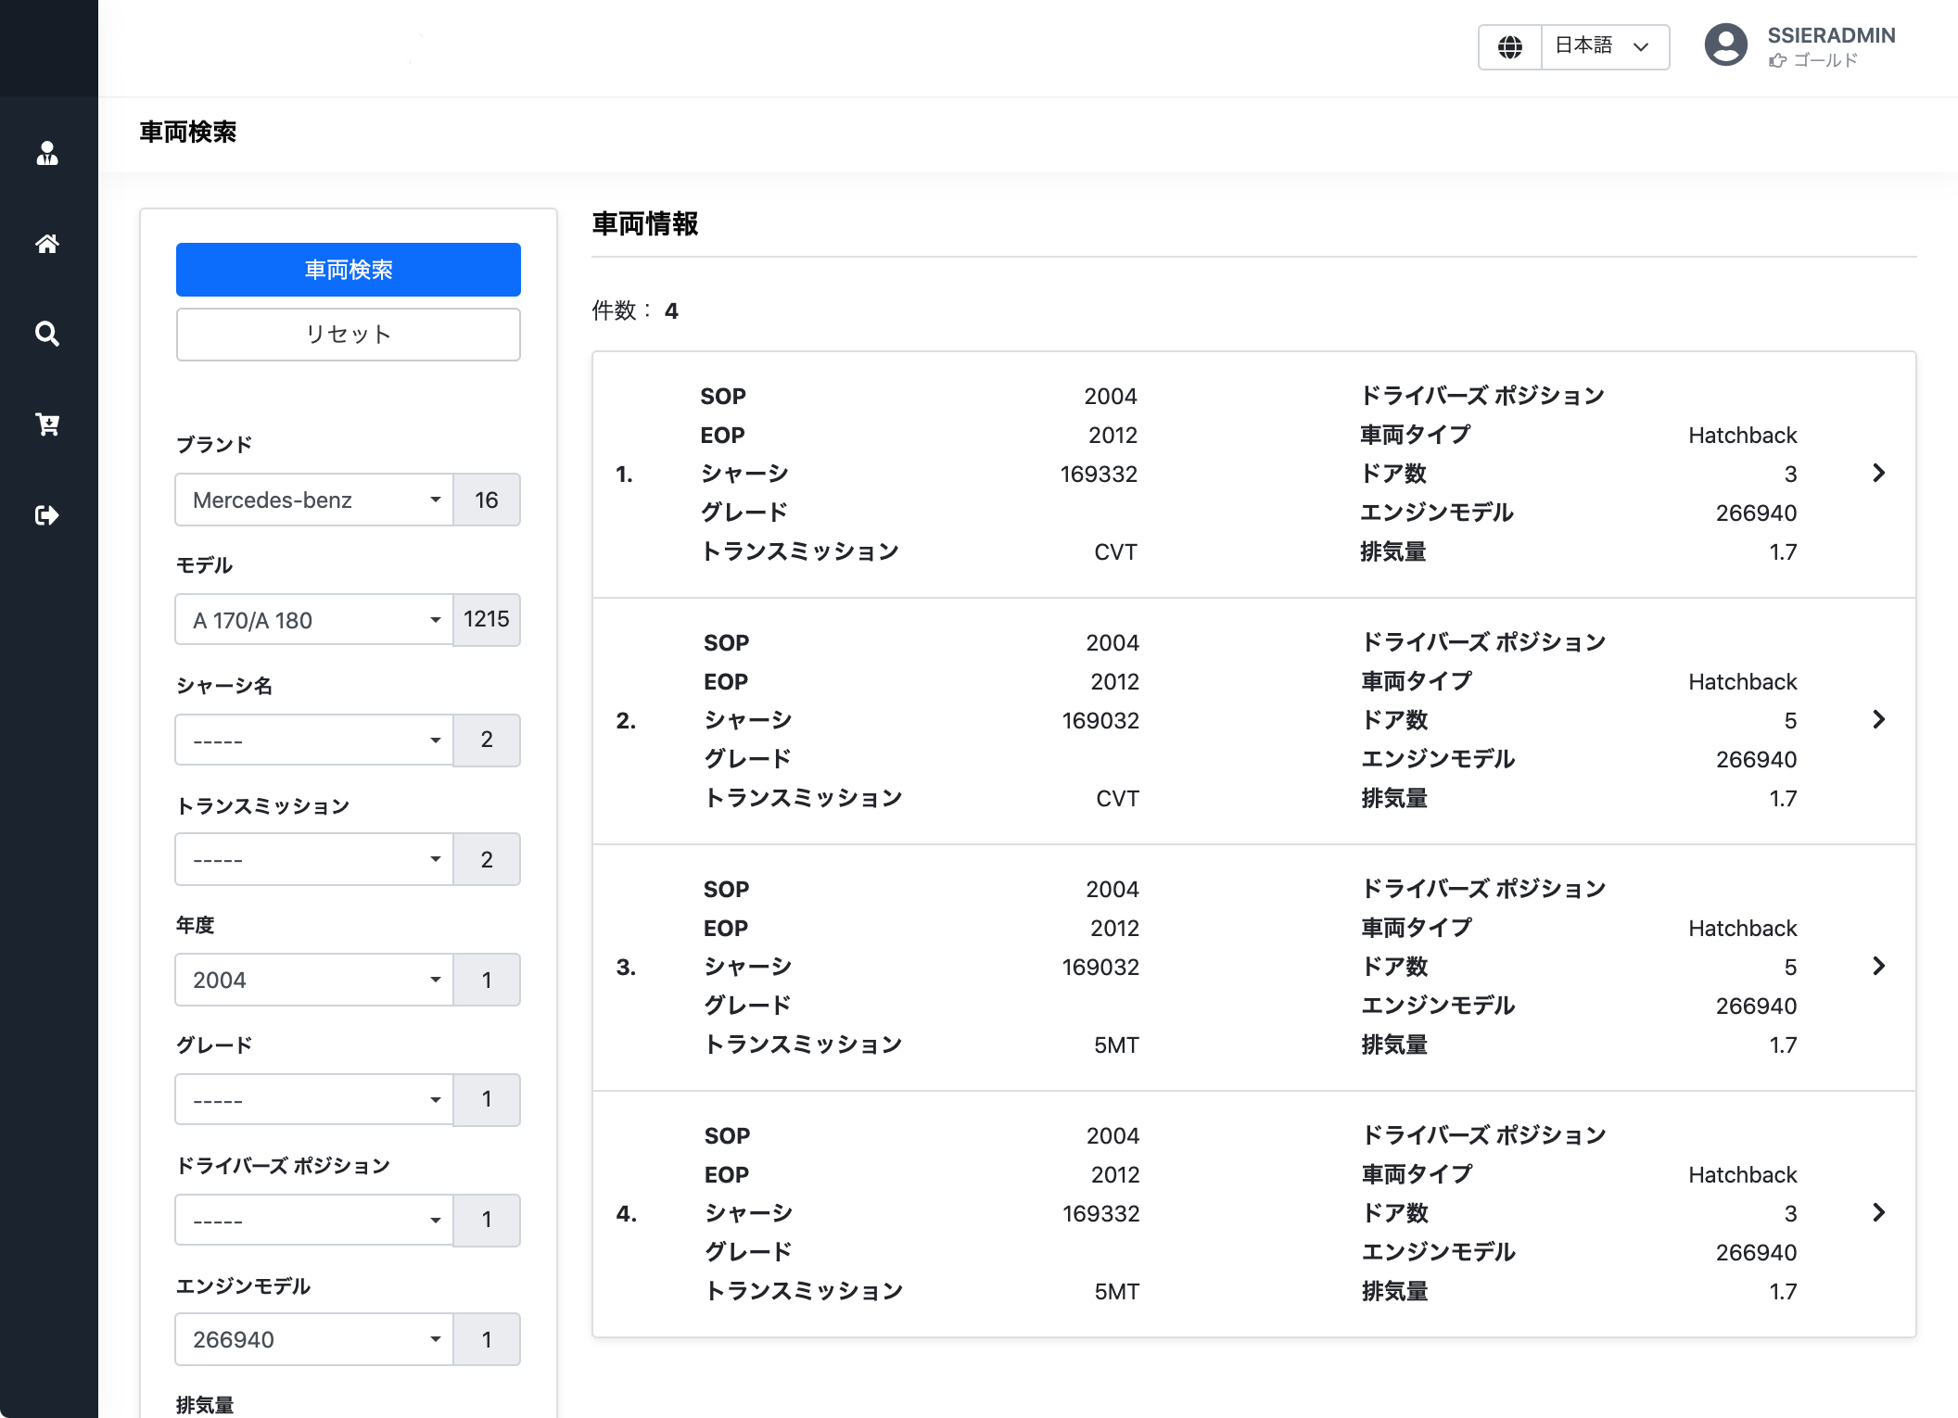
Task: Go to home via sidebar house icon
Action: pyautogui.click(x=47, y=244)
